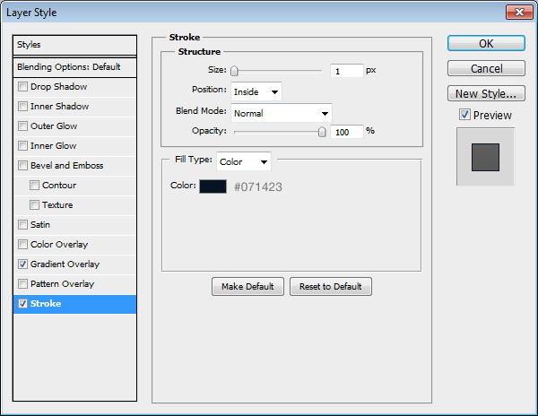
Task: Select the Pattern Overlay label row
Action: (62, 284)
